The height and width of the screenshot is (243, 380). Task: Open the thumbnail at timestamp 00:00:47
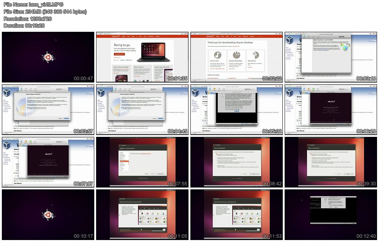tap(48, 57)
